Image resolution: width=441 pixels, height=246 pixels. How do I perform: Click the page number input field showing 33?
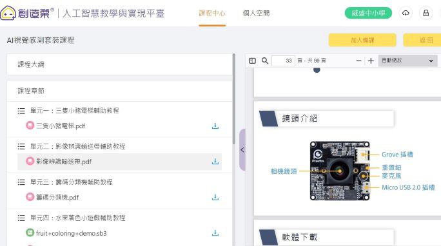pyautogui.click(x=283, y=61)
